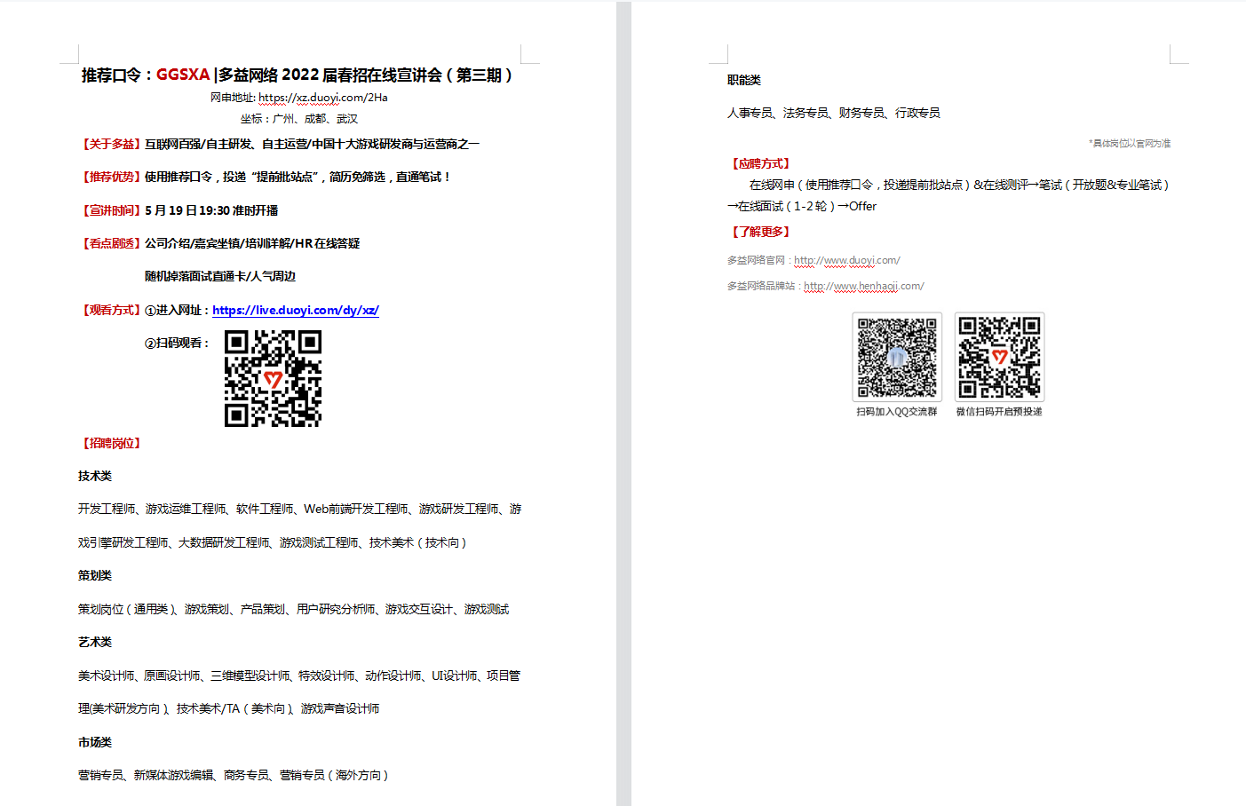Open the www.henhaoji.com brand site link

coord(863,286)
